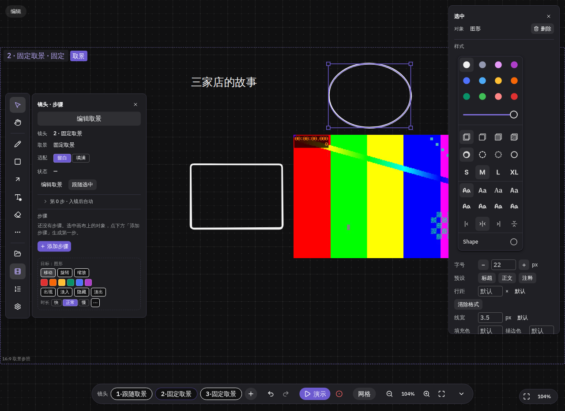This screenshot has width=565, height=411.
Task: Choose the eraser tool
Action: [x=18, y=215]
